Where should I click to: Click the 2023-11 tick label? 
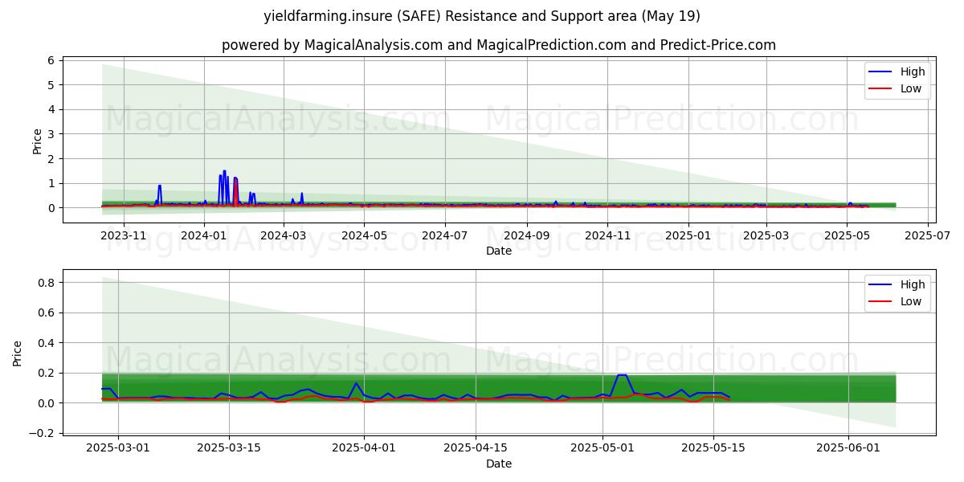click(124, 235)
